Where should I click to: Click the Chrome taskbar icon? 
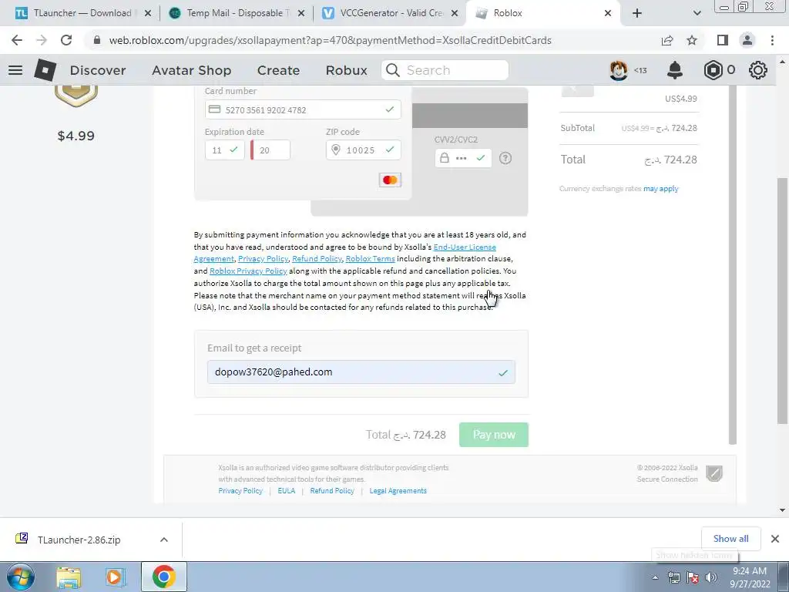pos(164,577)
